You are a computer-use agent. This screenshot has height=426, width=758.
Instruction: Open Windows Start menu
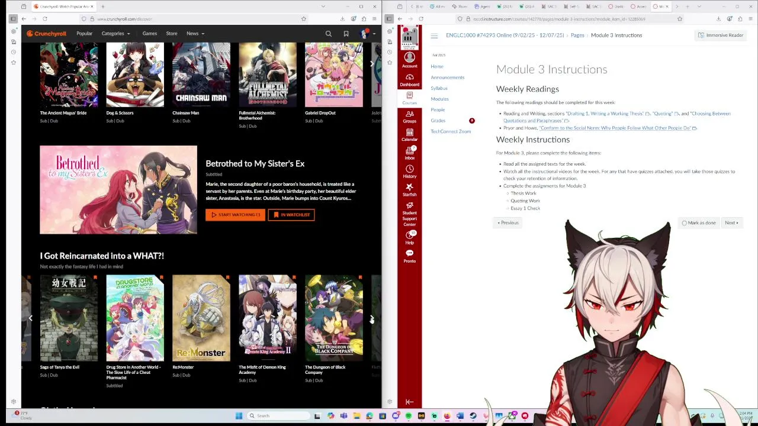(x=239, y=416)
